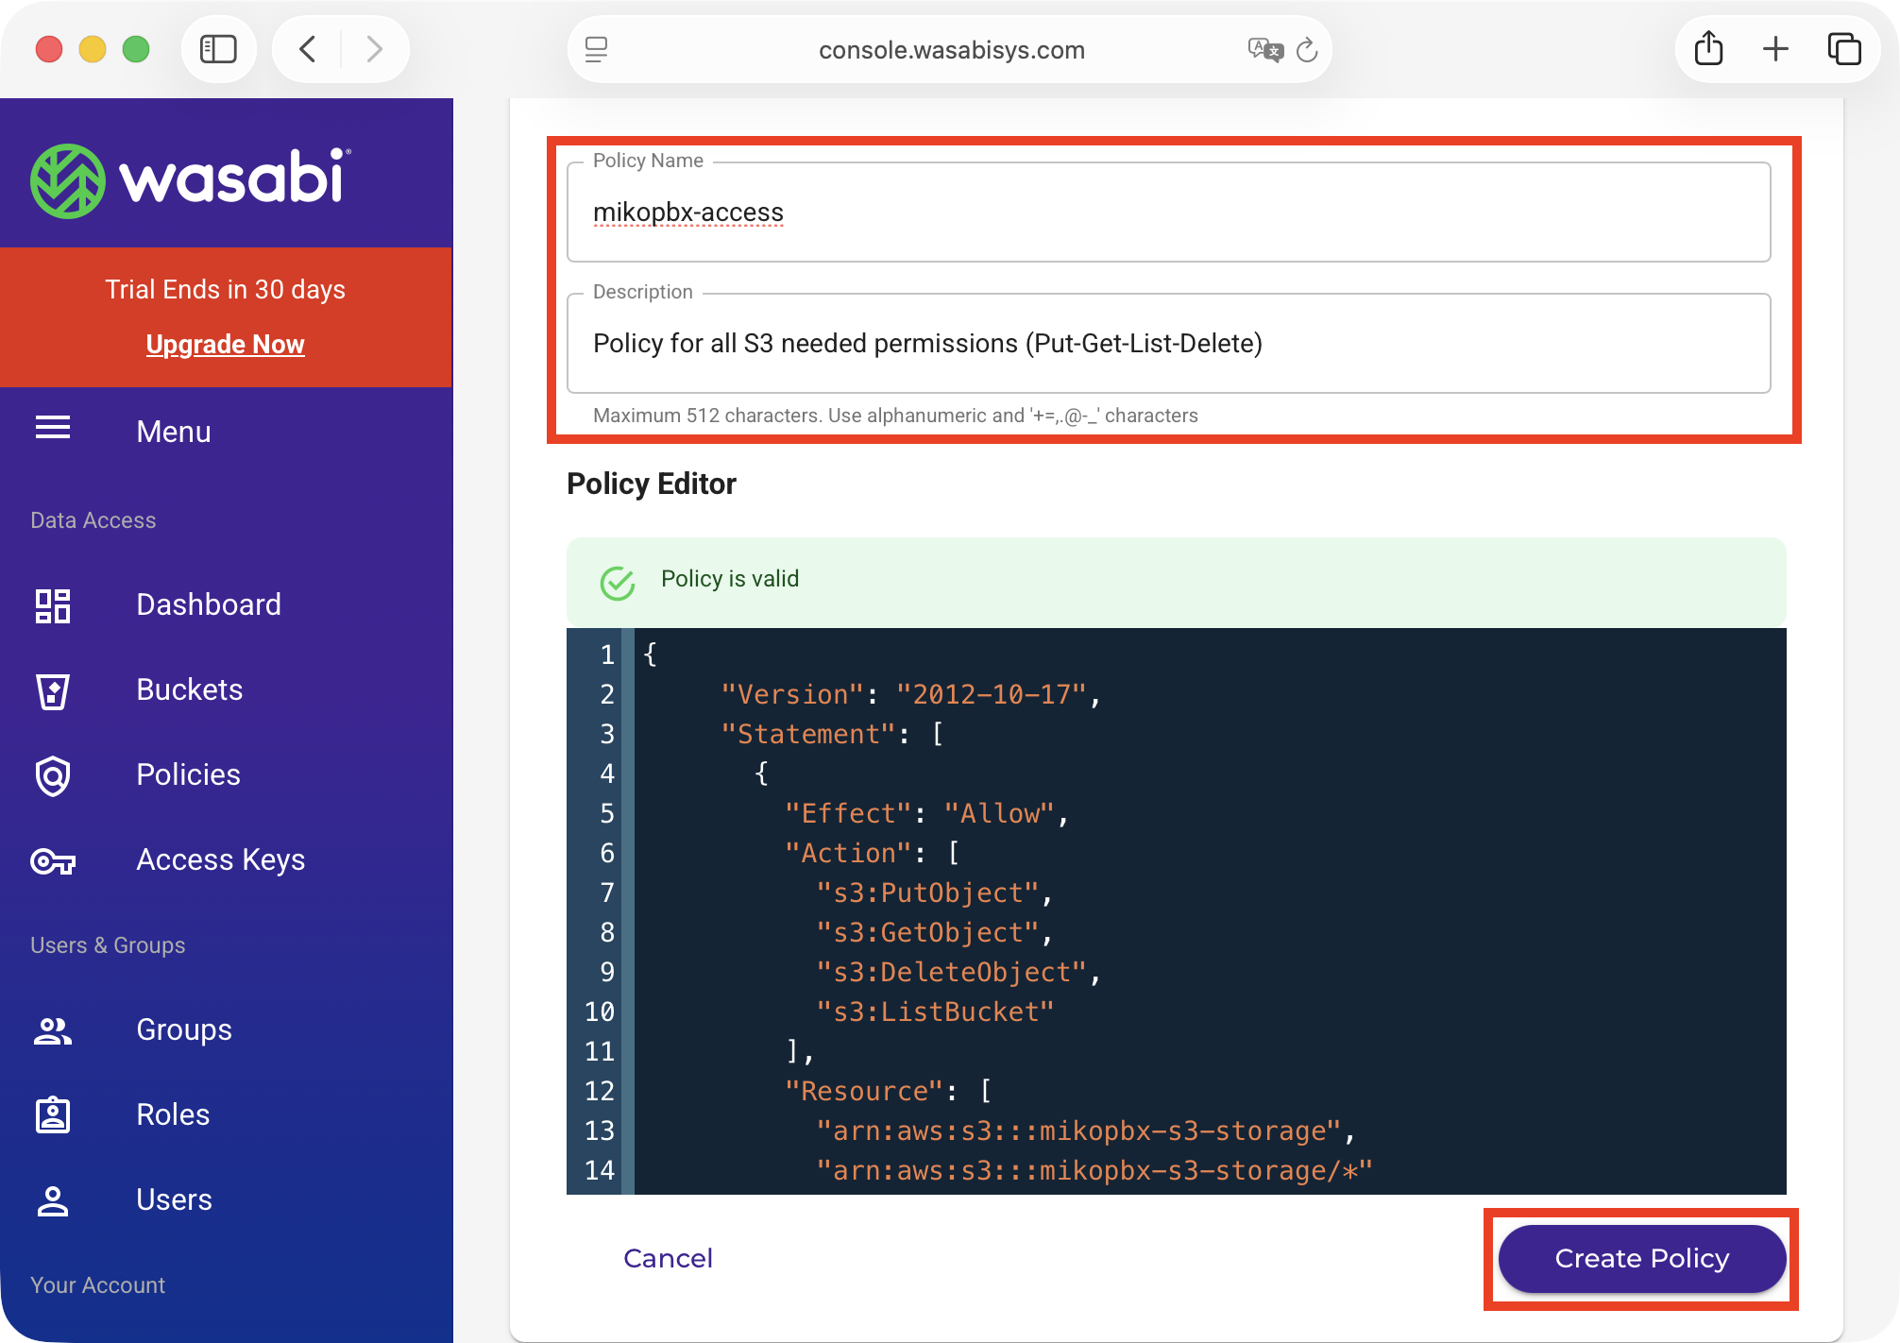Open the hamburger Menu icon
This screenshot has width=1900, height=1343.
click(53, 429)
